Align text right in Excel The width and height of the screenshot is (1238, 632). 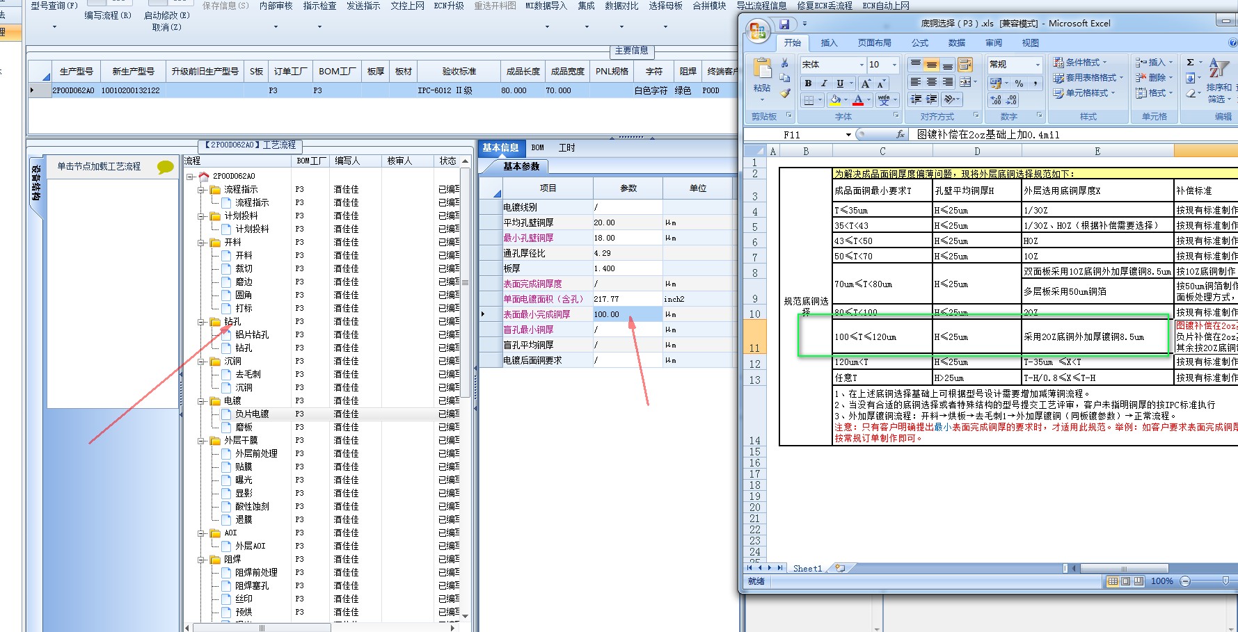click(x=948, y=81)
